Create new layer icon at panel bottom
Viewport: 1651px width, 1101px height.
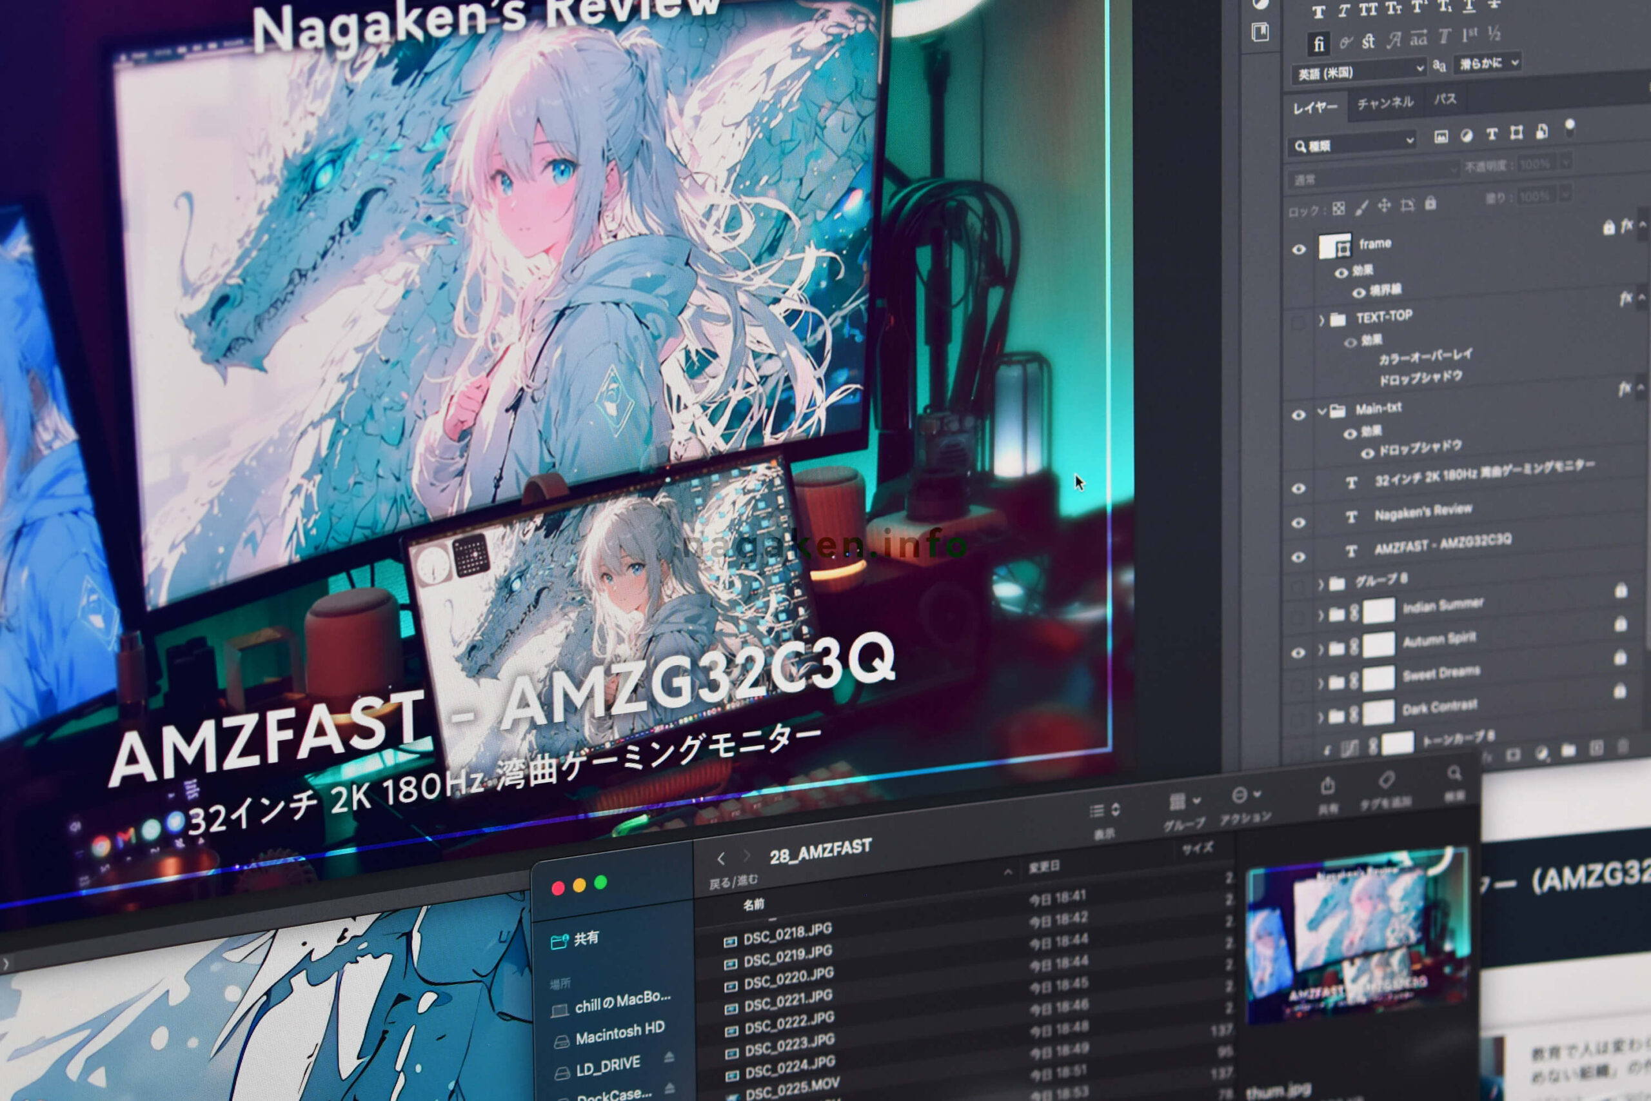point(1596,748)
